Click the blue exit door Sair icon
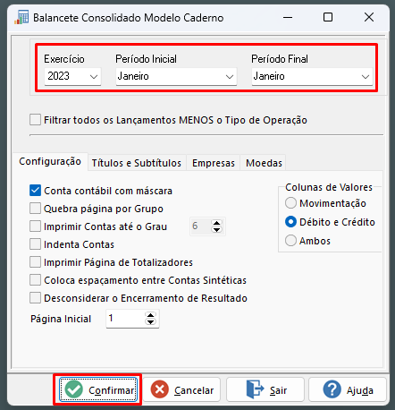This screenshot has height=410, width=395. click(255, 389)
